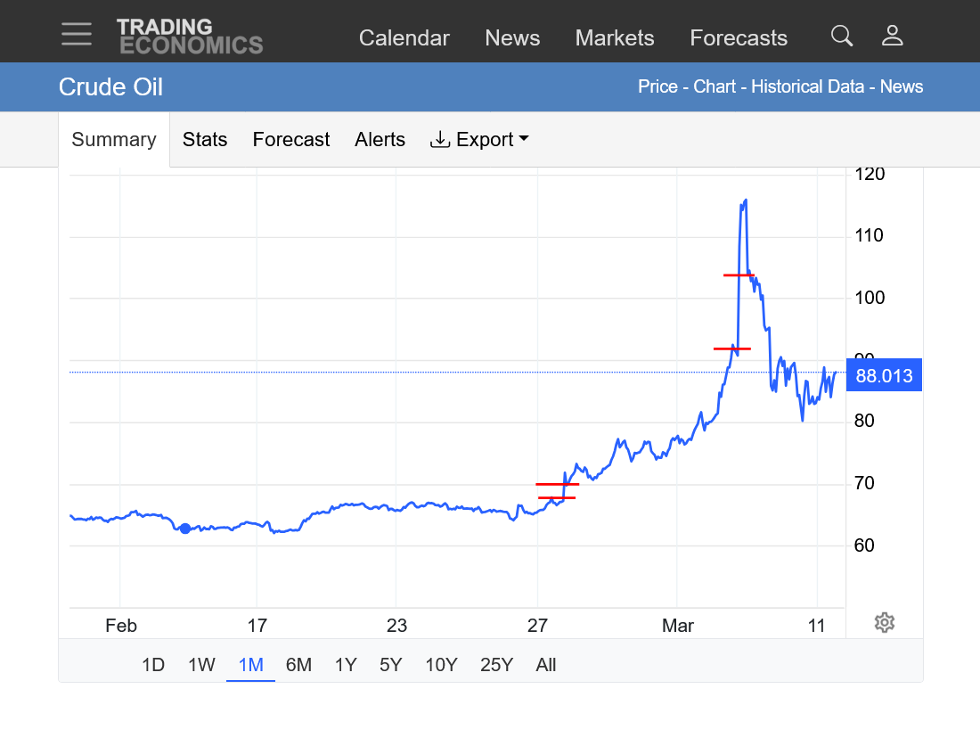
Task: Open Markets in top navigation
Action: (615, 38)
